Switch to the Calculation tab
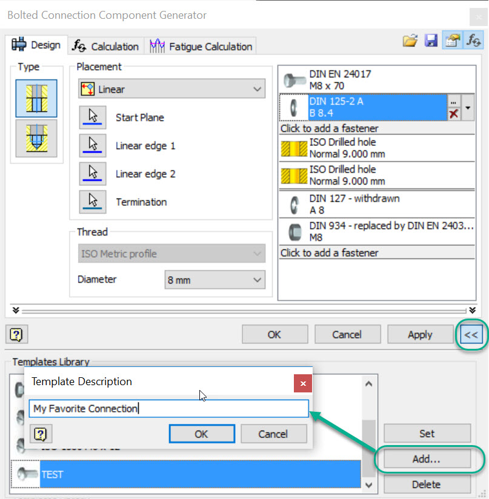The width and height of the screenshot is (489, 499). coord(106,47)
